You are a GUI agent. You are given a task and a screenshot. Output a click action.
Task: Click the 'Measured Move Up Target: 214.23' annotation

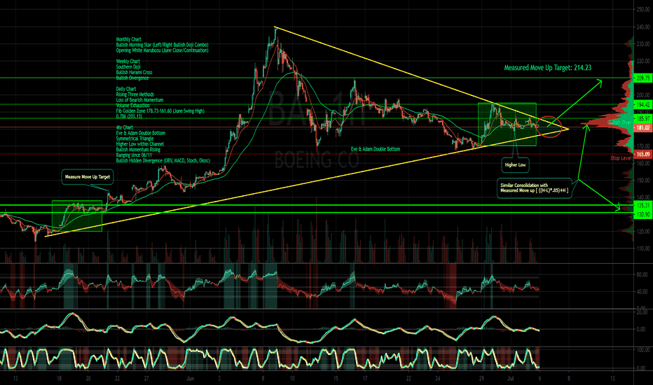[x=548, y=67]
